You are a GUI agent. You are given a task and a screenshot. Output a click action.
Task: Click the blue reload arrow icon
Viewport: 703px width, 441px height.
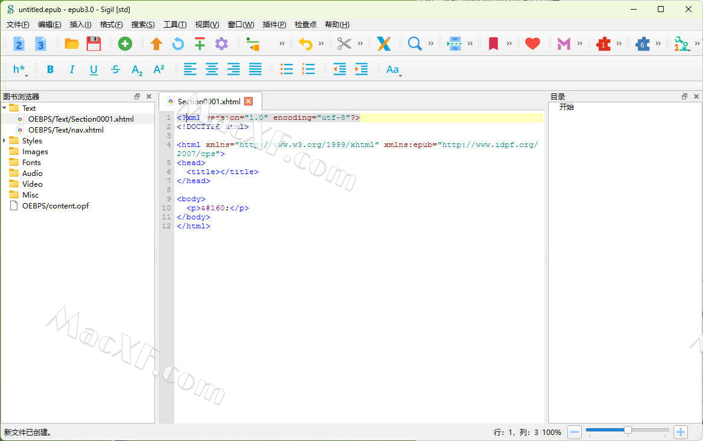(x=178, y=43)
